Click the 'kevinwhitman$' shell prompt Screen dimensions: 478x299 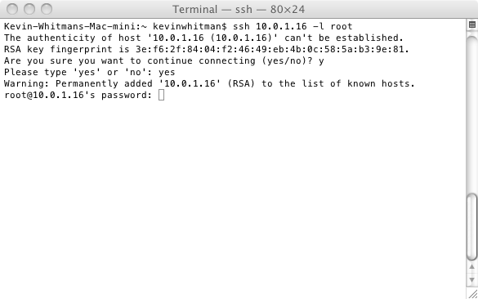pyautogui.click(x=190, y=26)
